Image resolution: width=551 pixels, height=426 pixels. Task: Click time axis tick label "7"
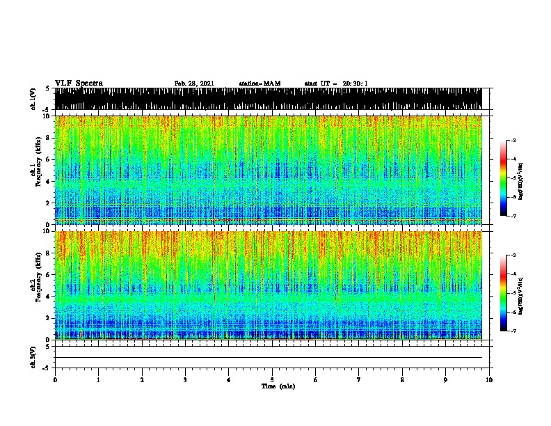pyautogui.click(x=359, y=379)
